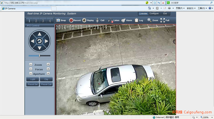Viewport: 214px width, 119px height.
Task: Increase Zoom with plus button
Action: point(48,64)
